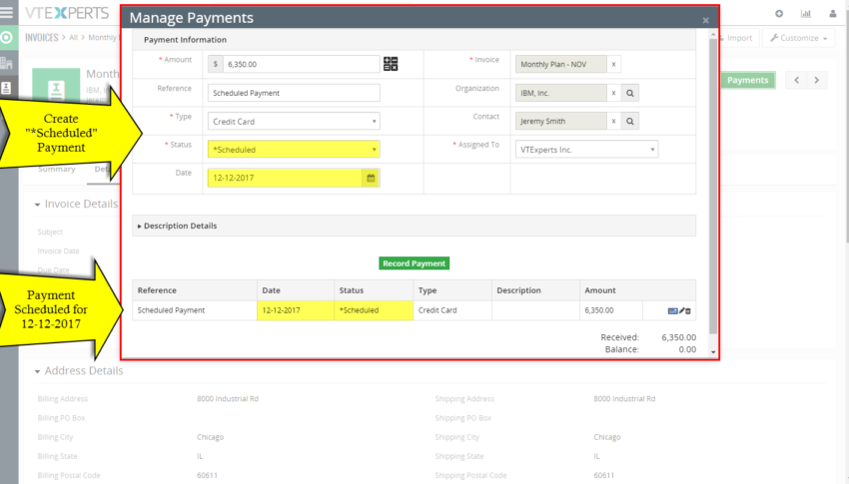Click All in the breadcrumb
Image resolution: width=849 pixels, height=484 pixels.
tap(73, 37)
